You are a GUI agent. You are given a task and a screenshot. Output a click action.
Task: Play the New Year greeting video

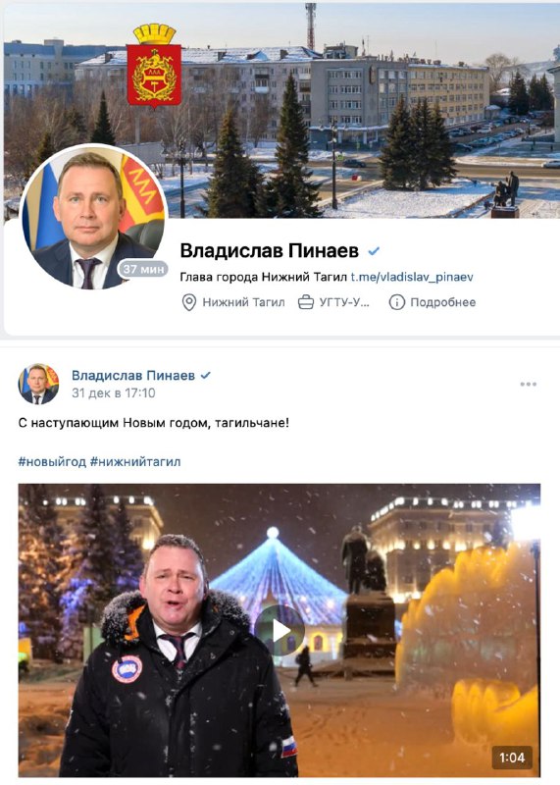tap(280, 630)
